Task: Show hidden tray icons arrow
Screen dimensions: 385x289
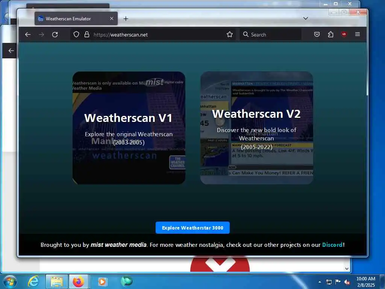Action: click(x=320, y=282)
